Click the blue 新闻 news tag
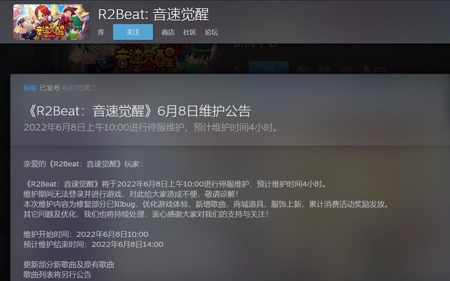Screen dimensions: 450x281 click(x=30, y=88)
